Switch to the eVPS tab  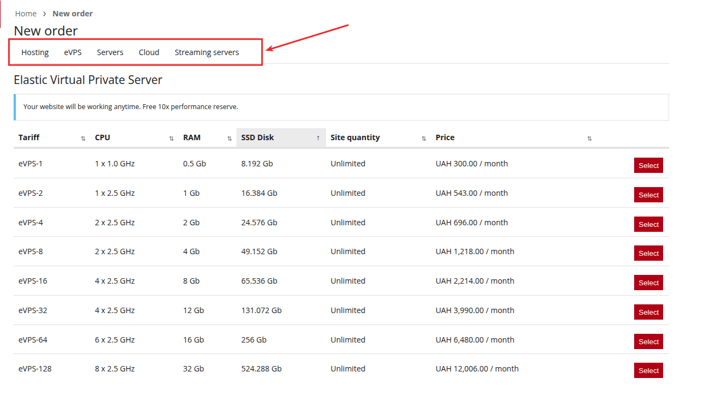[x=73, y=52]
